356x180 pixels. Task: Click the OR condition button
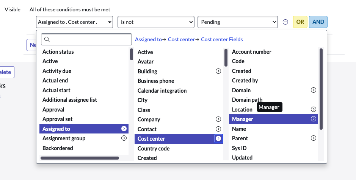[300, 22]
